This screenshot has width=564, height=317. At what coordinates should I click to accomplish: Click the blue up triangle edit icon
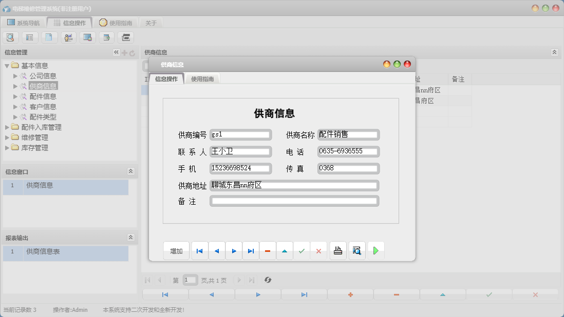[285, 250]
